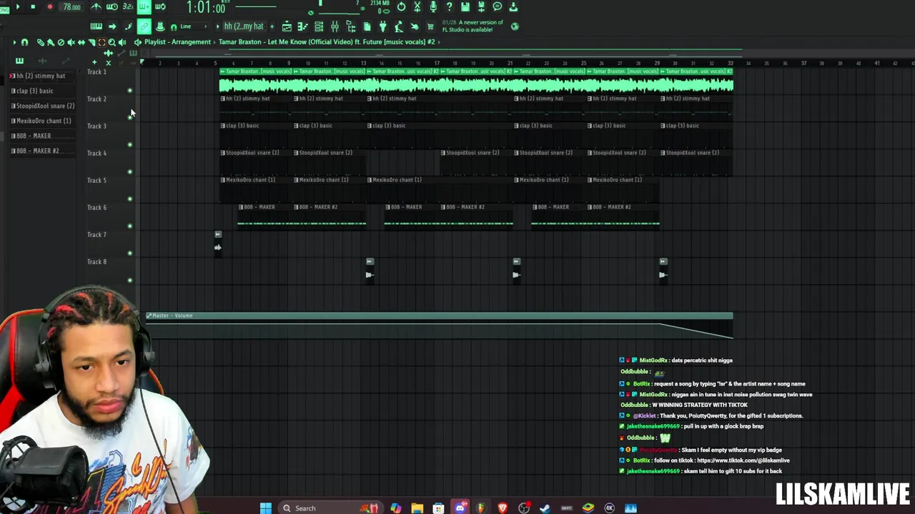Click the plus button to add a pattern
The height and width of the screenshot is (514, 915).
pyautogui.click(x=272, y=26)
